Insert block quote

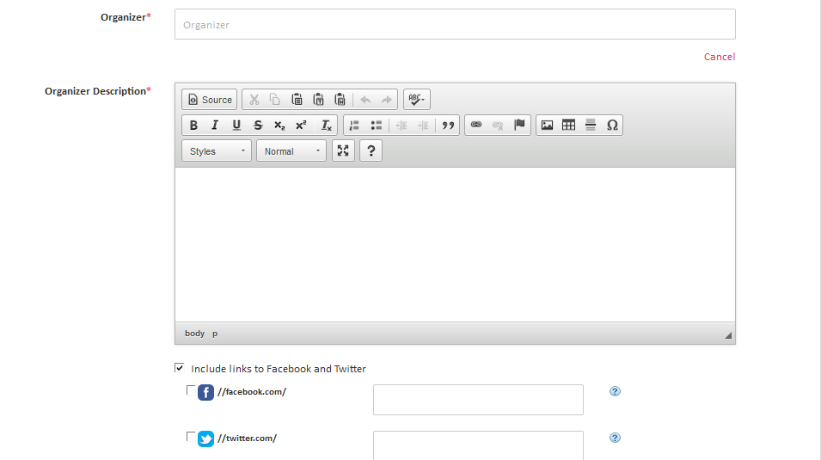[x=448, y=126]
